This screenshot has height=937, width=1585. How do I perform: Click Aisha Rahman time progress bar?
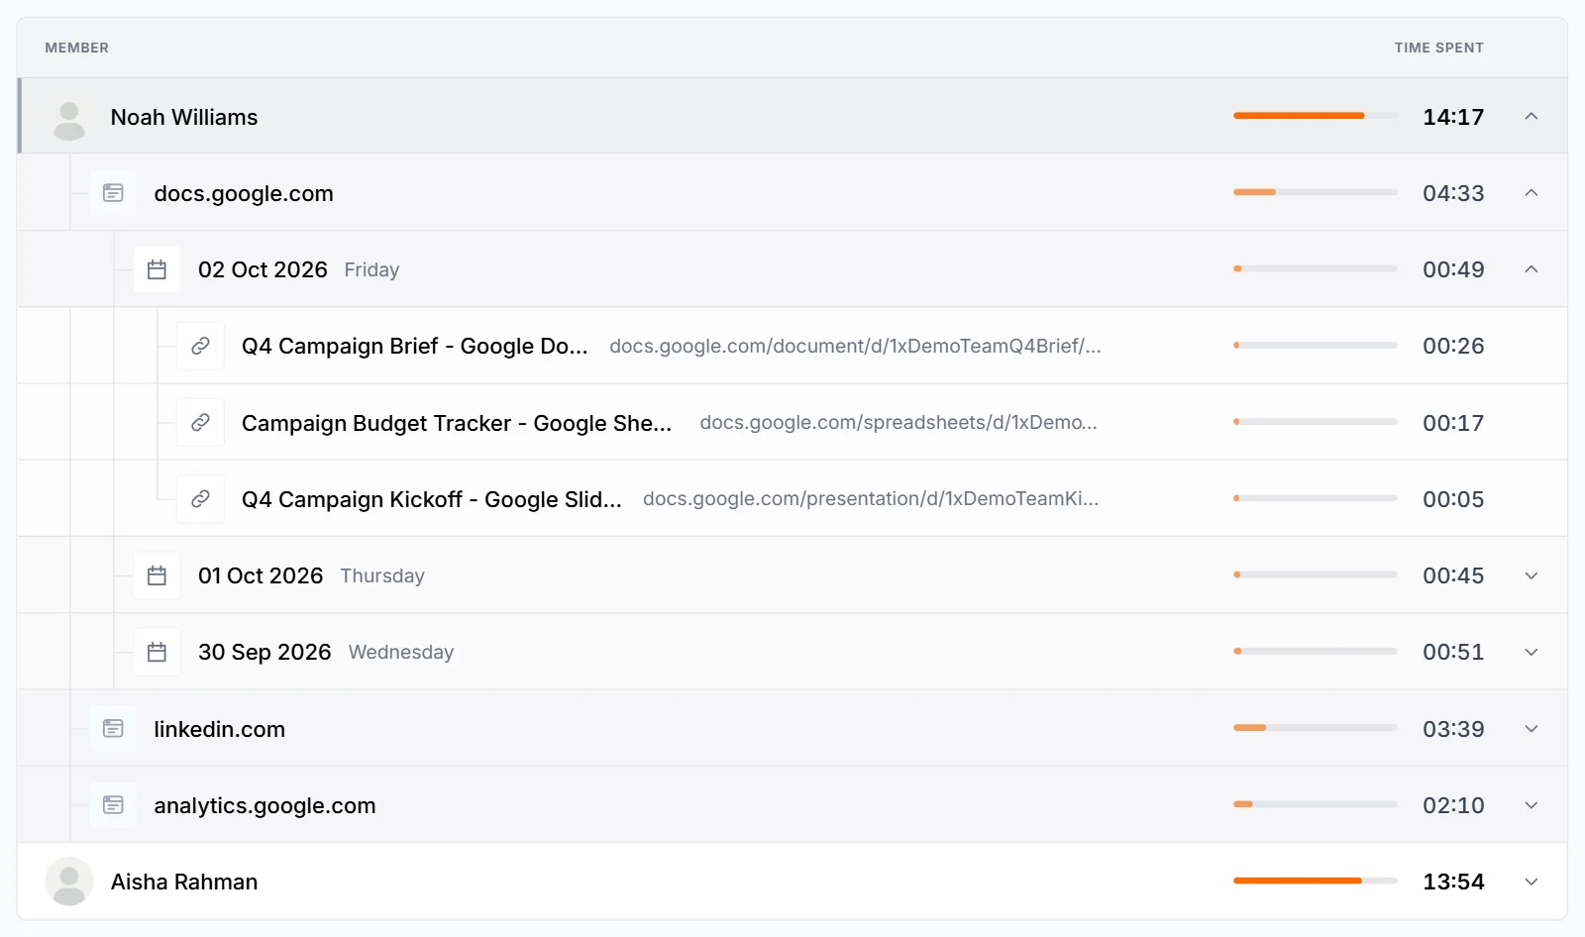(1316, 881)
